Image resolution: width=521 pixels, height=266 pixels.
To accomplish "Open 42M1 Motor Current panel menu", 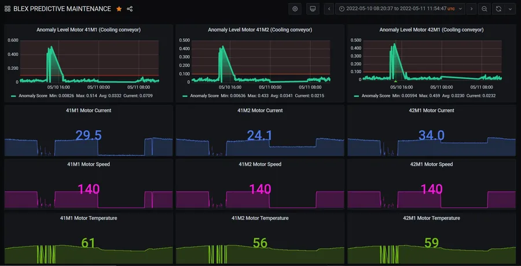I will click(x=431, y=110).
